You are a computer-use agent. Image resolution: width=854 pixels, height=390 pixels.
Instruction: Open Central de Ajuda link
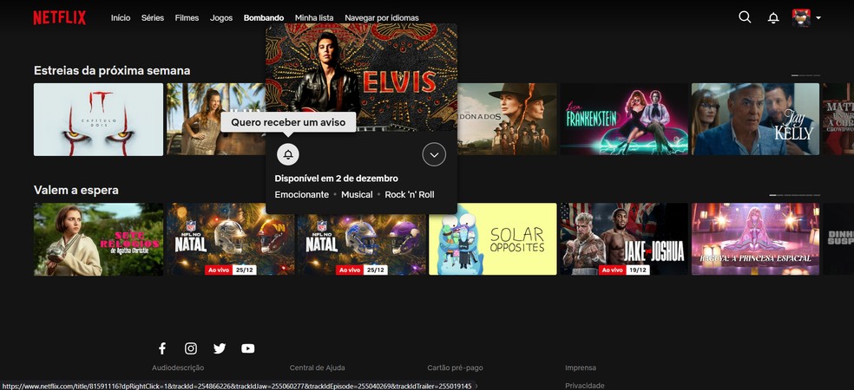pos(317,367)
